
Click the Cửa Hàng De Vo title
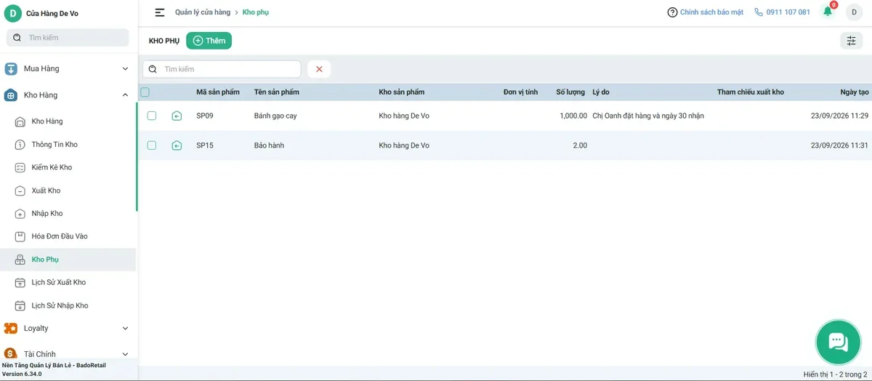tap(52, 13)
